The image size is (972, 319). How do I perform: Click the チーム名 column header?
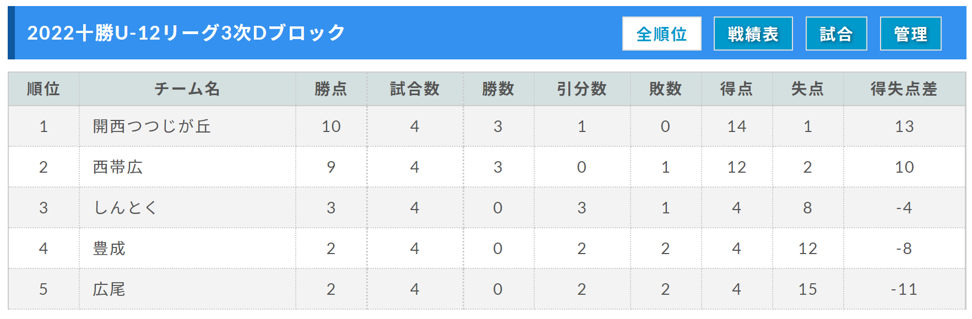coord(187,89)
